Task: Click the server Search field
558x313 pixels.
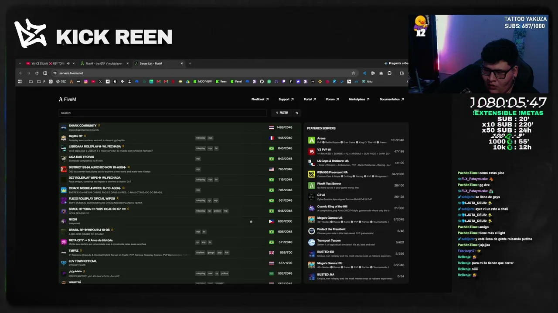Action: tap(163, 113)
